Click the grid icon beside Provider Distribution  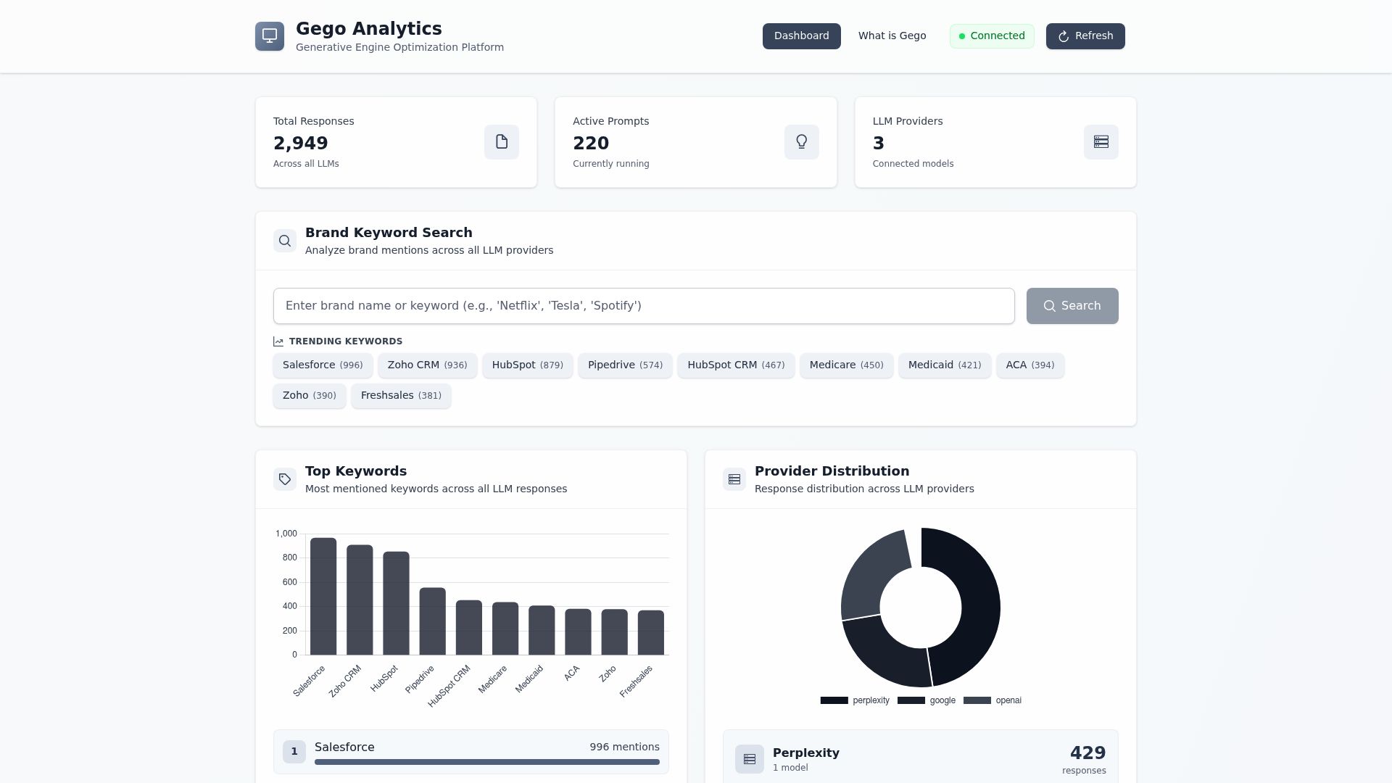734,478
